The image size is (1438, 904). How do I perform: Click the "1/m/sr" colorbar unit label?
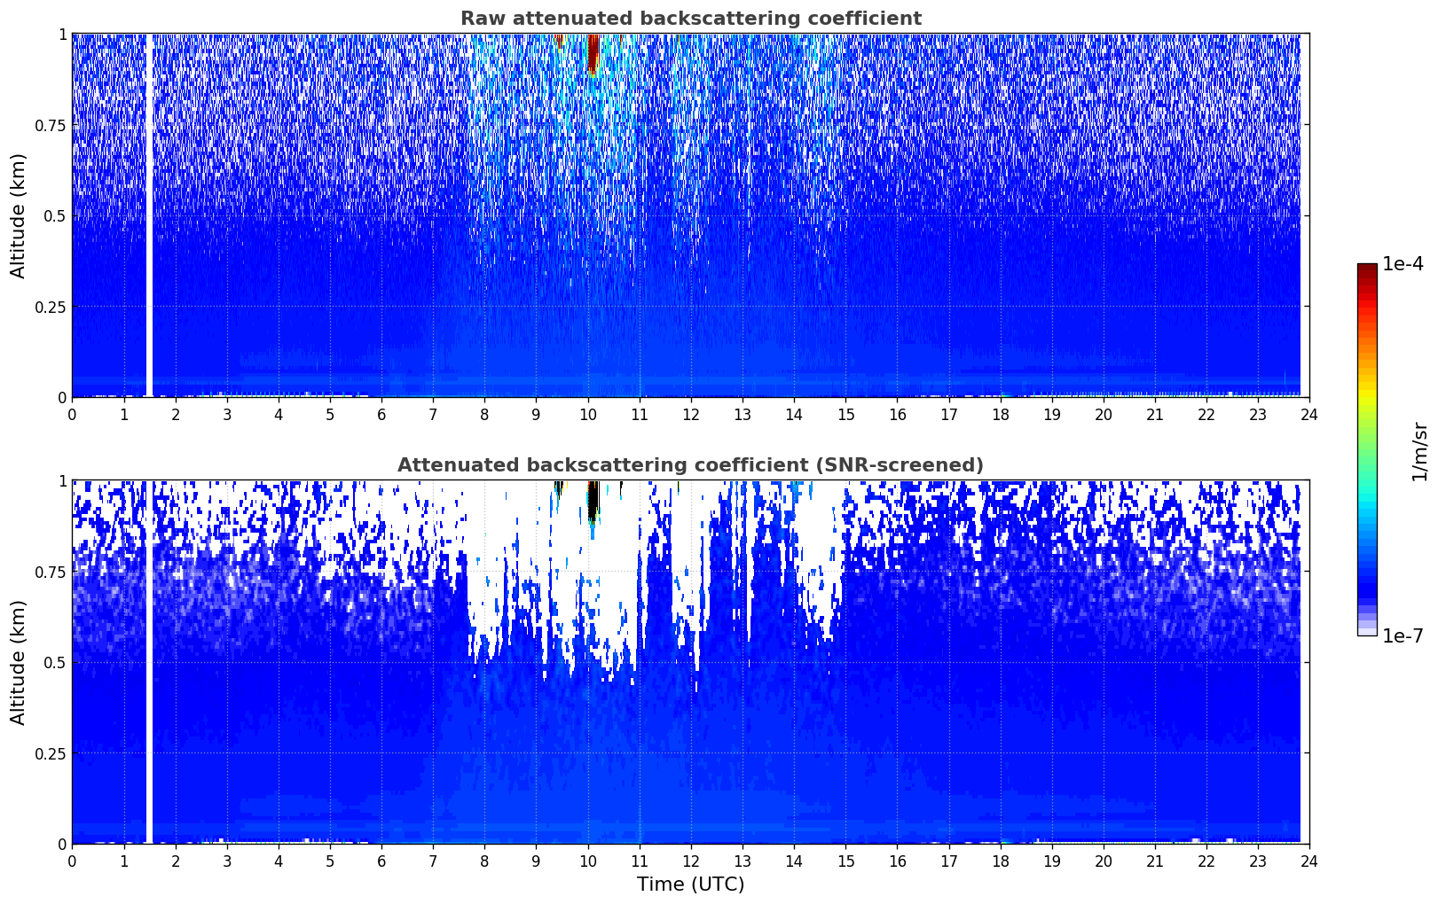tap(1419, 450)
